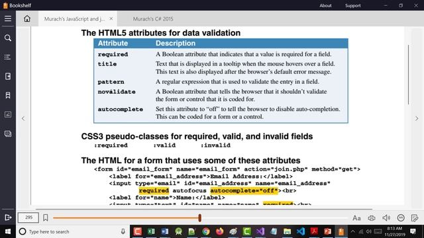Open the citation quote icon
Screen dimensions: 424x238
point(401,218)
